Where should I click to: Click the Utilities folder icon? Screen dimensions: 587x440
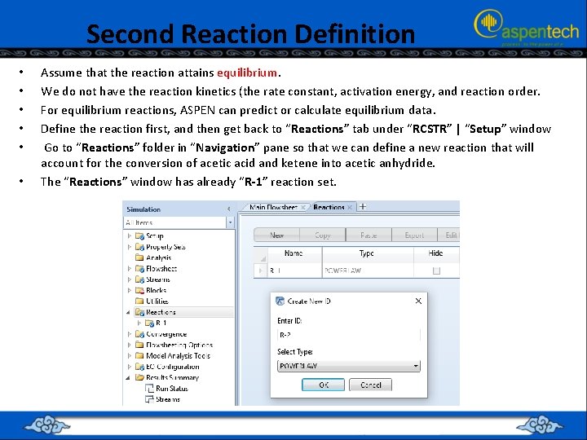(x=139, y=301)
